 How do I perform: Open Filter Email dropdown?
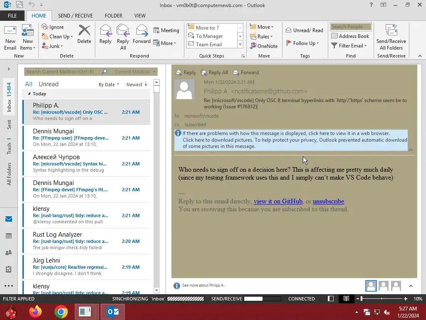click(x=349, y=46)
